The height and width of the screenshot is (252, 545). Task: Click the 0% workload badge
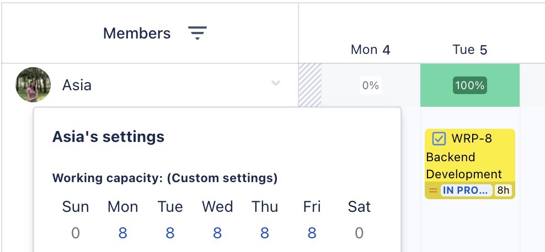click(371, 85)
